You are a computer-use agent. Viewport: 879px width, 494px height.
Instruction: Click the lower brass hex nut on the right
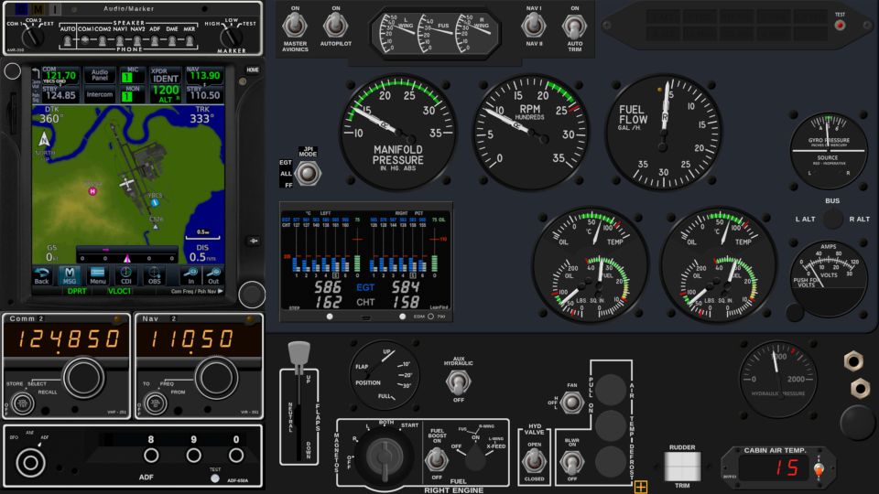click(860, 388)
